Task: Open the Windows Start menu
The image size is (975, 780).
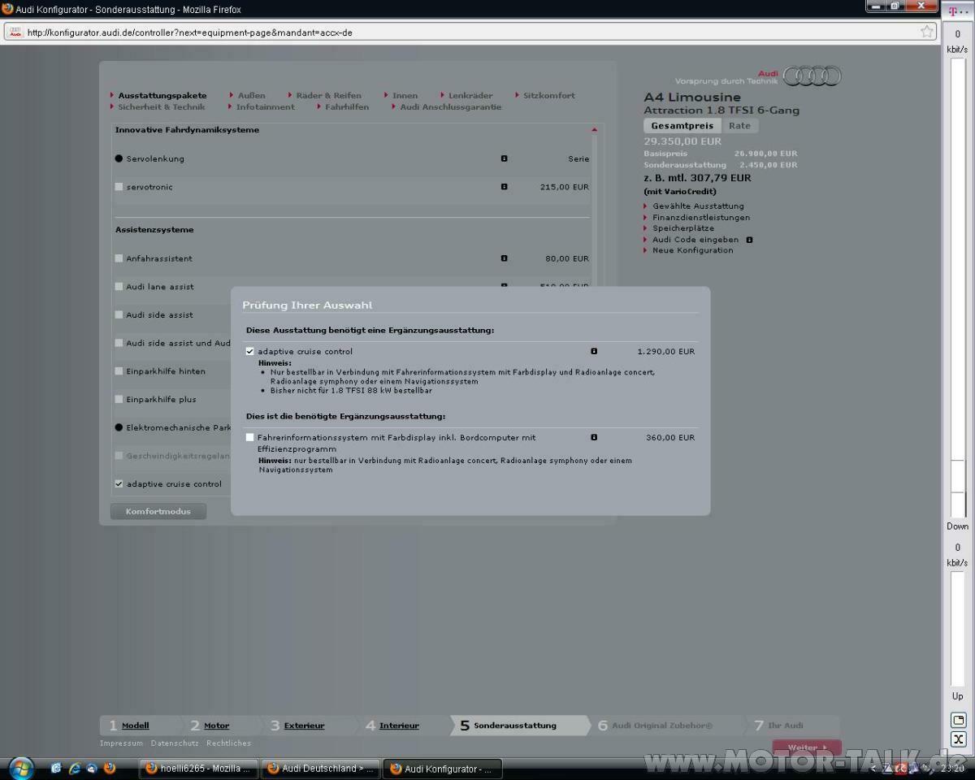Action: [21, 768]
